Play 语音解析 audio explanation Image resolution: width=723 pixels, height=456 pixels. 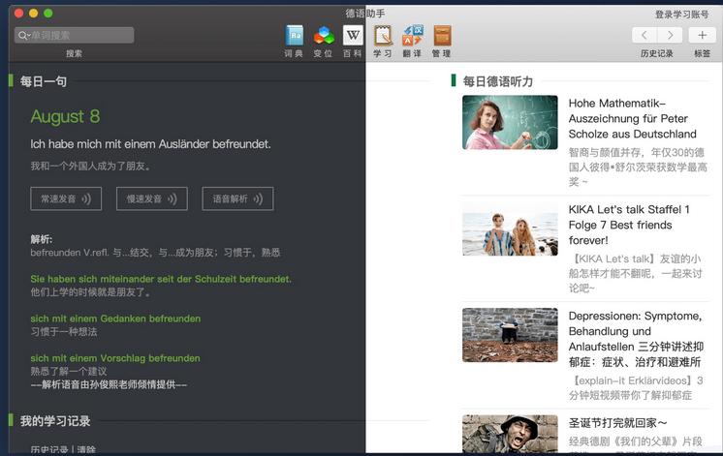[237, 198]
